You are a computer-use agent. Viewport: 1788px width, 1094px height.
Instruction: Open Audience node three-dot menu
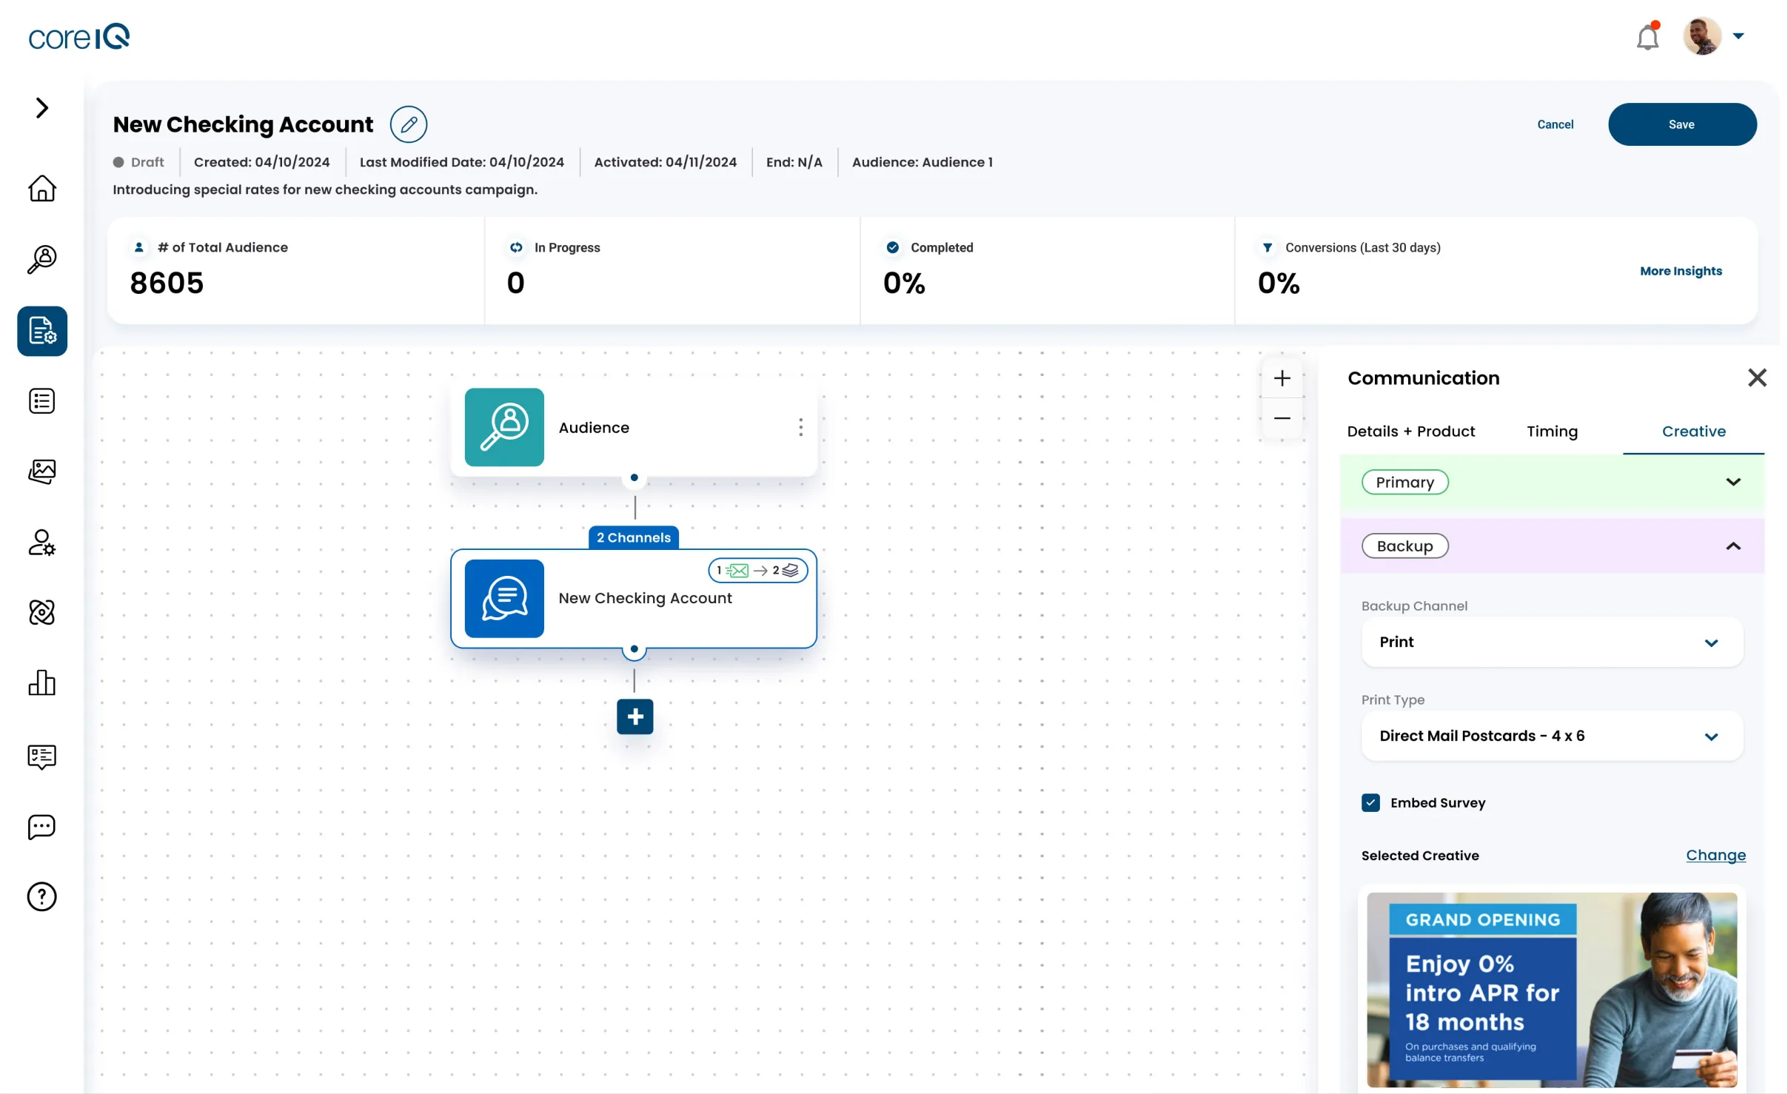(800, 427)
